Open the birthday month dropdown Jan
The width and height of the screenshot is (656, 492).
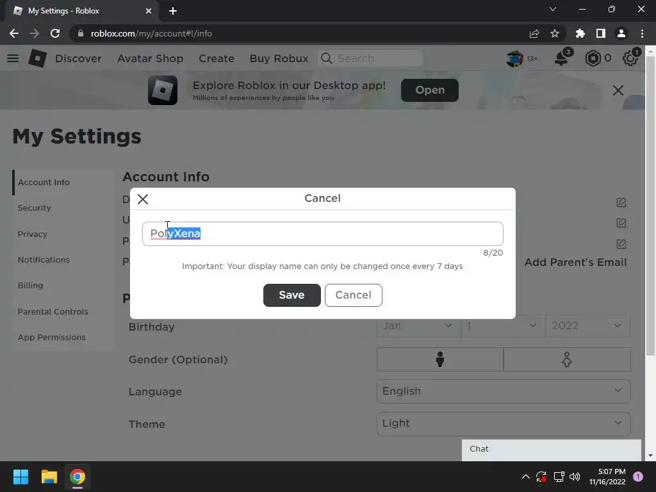(418, 326)
